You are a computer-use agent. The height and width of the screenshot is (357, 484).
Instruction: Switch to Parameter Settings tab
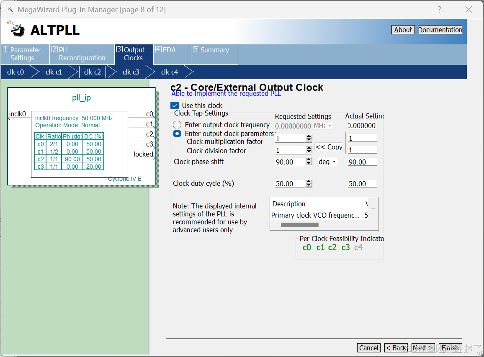click(25, 54)
